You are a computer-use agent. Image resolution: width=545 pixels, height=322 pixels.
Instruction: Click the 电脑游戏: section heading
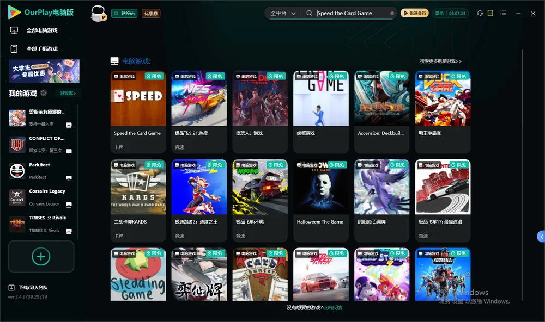(x=136, y=61)
